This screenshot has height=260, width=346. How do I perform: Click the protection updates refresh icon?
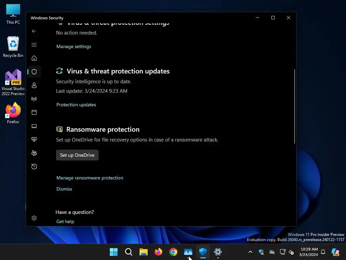point(59,71)
